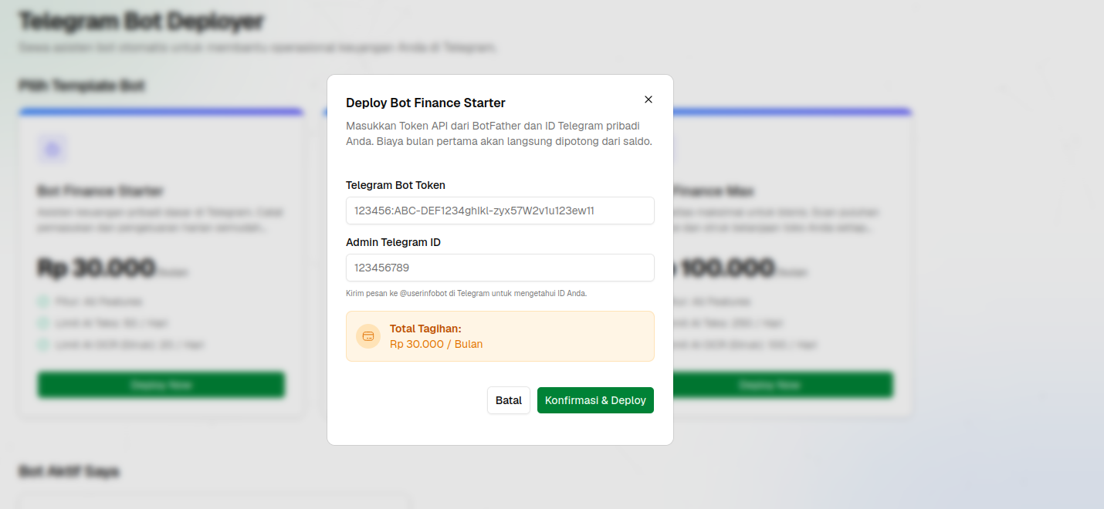Focus the Admin Telegram ID field
Image resolution: width=1104 pixels, height=509 pixels.
click(x=500, y=268)
